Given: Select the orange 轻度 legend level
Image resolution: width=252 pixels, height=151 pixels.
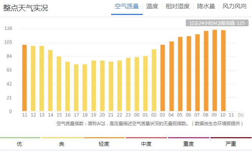Looking at the screenshot, I should [104, 138].
